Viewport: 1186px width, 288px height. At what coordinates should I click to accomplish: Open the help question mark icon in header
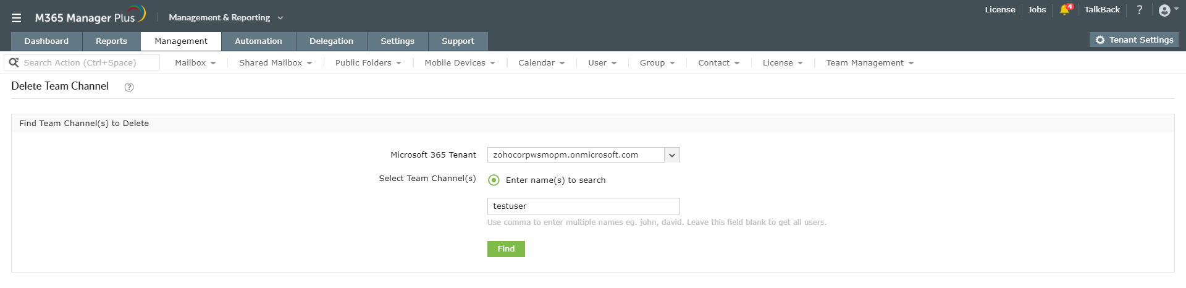[1139, 10]
